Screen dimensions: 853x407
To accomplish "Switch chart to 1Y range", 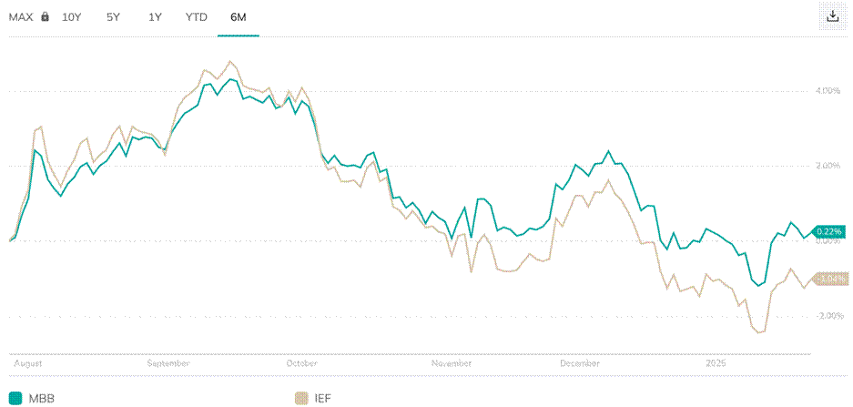I will [x=156, y=17].
